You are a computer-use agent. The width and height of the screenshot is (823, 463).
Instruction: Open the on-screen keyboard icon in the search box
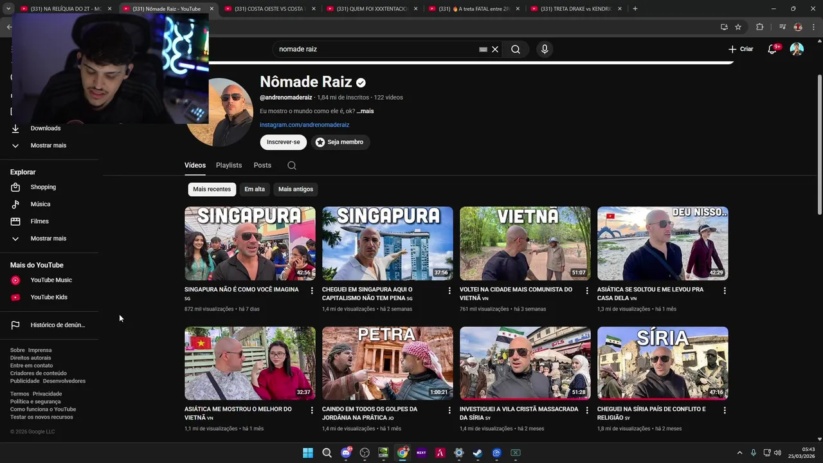(483, 49)
